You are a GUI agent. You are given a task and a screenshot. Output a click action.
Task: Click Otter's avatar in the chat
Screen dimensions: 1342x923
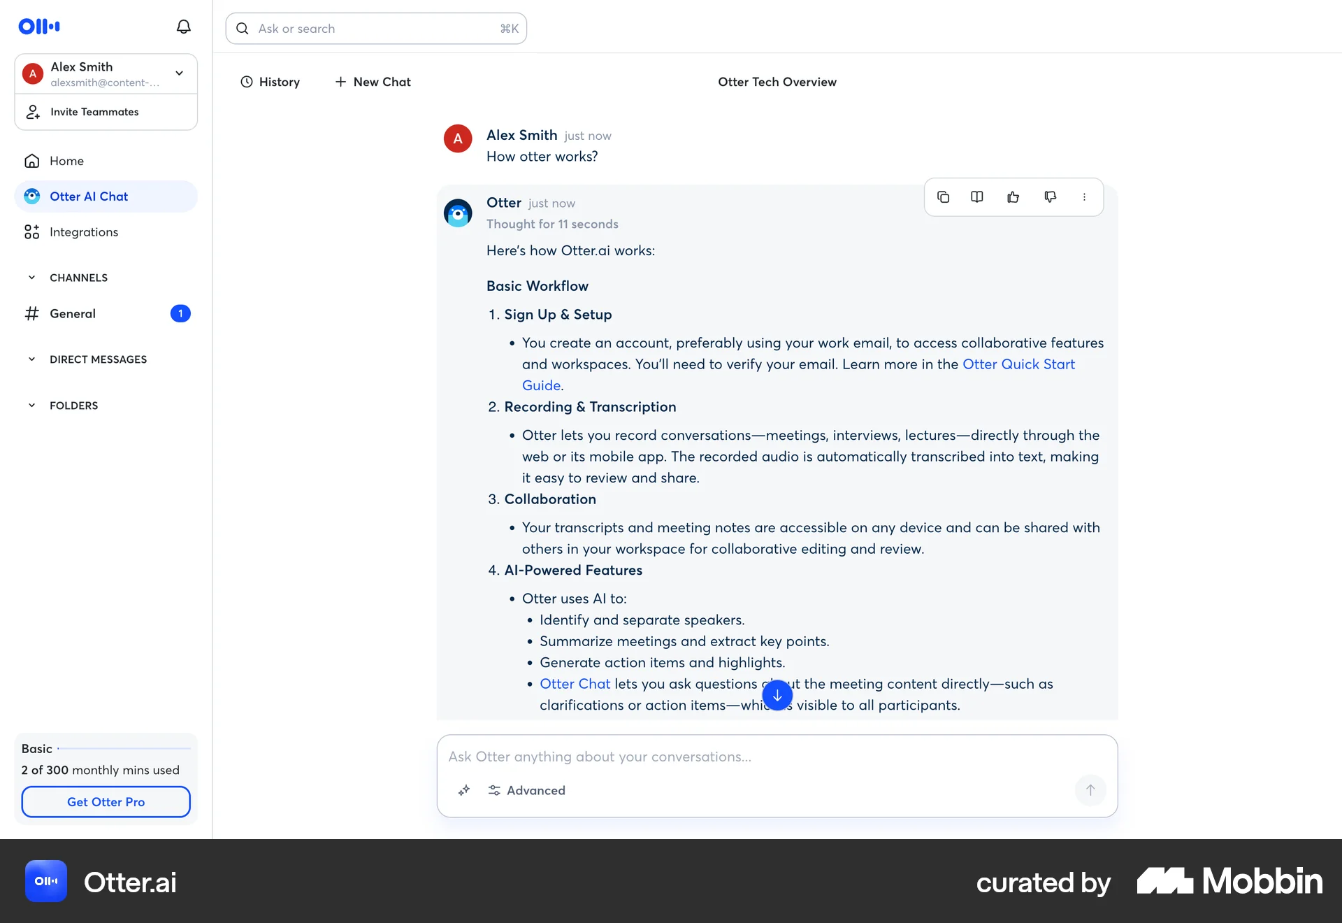[x=458, y=213]
